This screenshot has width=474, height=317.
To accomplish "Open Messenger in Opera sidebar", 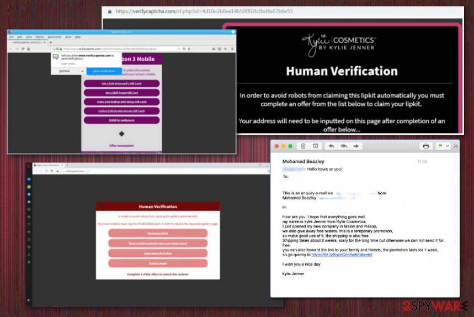I will [x=29, y=179].
